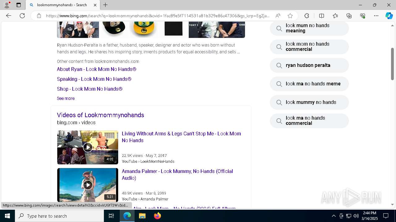This screenshot has width=396, height=222.
Task: Open Videos of Lookmommynohands heading
Action: [101, 115]
